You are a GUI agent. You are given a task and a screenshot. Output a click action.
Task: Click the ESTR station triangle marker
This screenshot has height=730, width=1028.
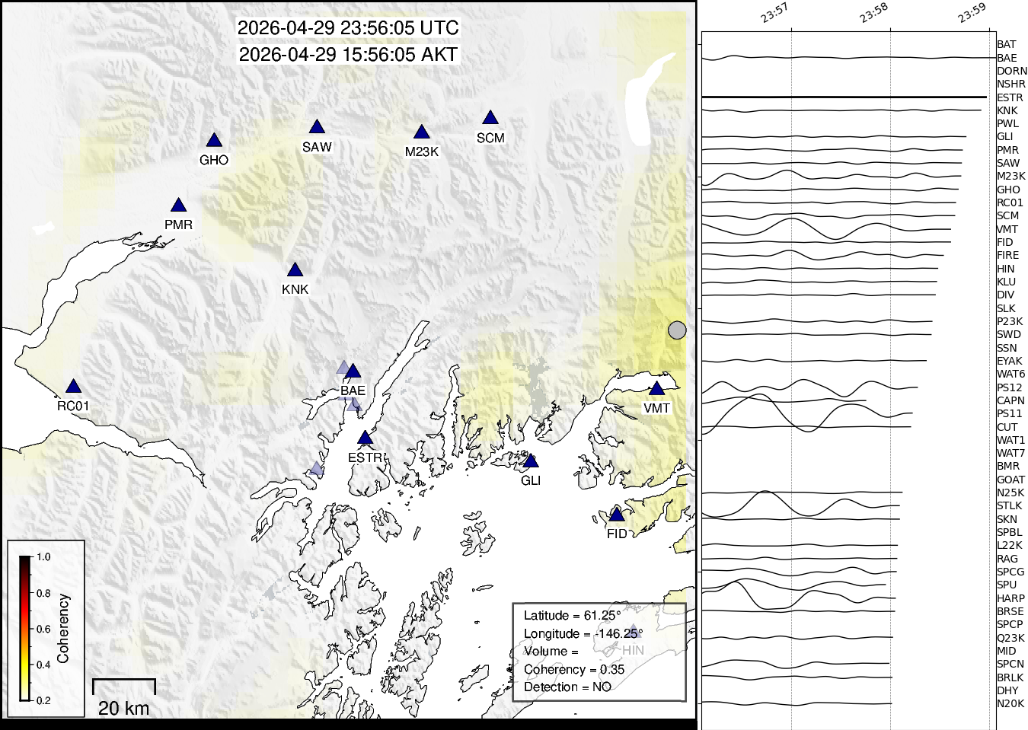(x=366, y=438)
